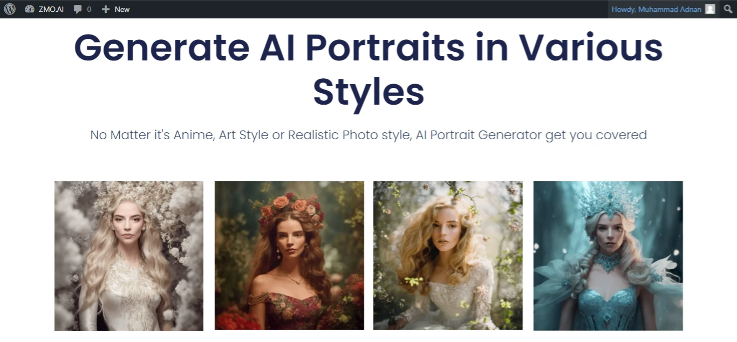The image size is (737, 342).
Task: Open the ZMO.AI site name link
Action: 51,9
